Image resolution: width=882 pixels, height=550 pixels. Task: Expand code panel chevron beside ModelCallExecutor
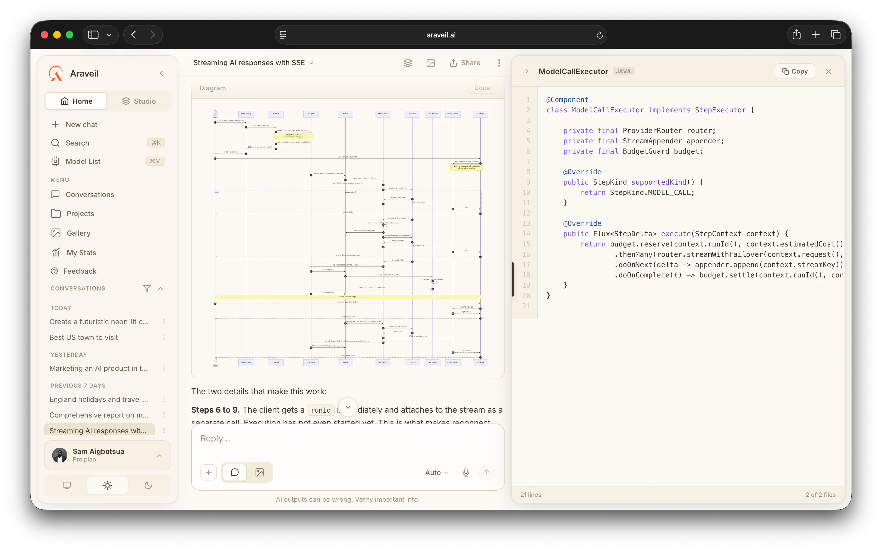click(x=527, y=71)
